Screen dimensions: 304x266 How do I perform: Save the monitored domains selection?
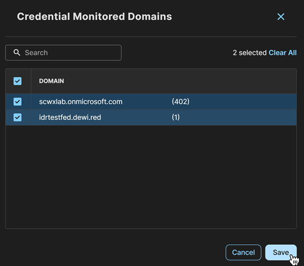(x=281, y=252)
